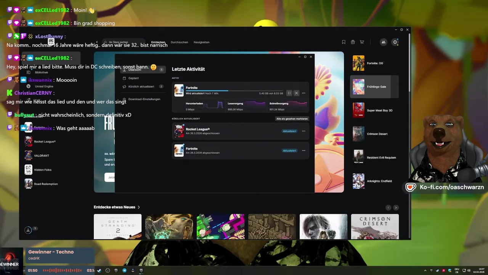Open Death Stranding 2 game card
Image resolution: width=488 pixels, height=275 pixels.
tap(117, 226)
